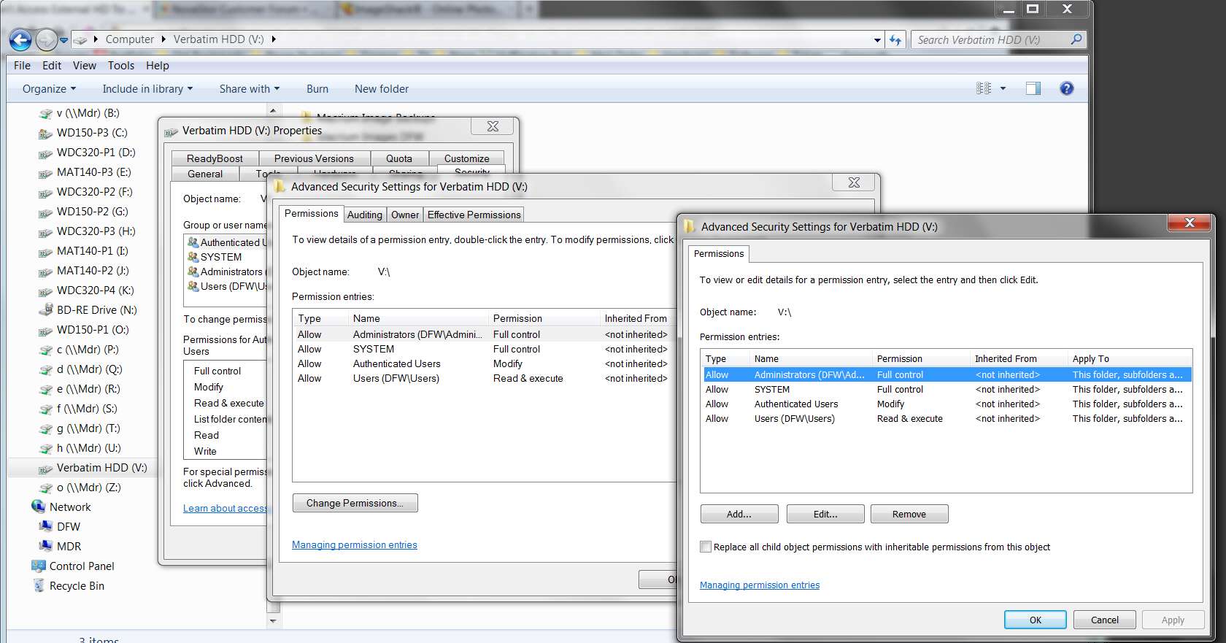Click the Edit button in front dialog
This screenshot has height=643, width=1226.
coord(825,514)
